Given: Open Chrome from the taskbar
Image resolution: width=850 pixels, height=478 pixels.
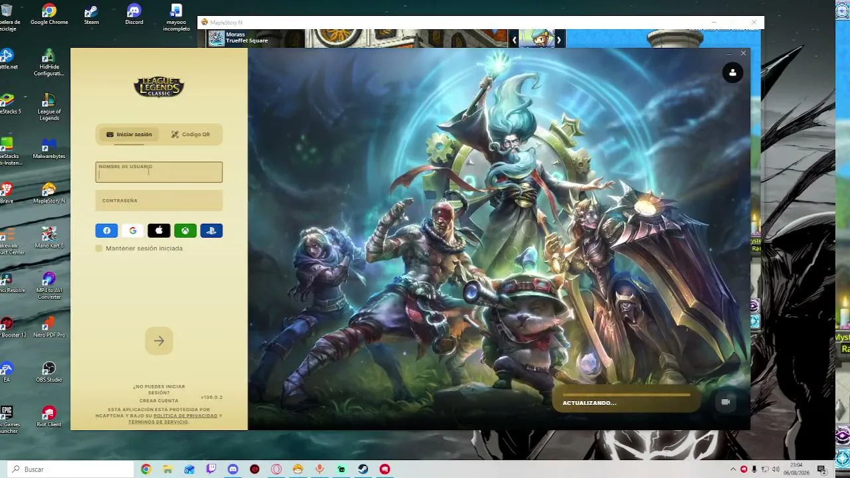Looking at the screenshot, I should pyautogui.click(x=146, y=469).
